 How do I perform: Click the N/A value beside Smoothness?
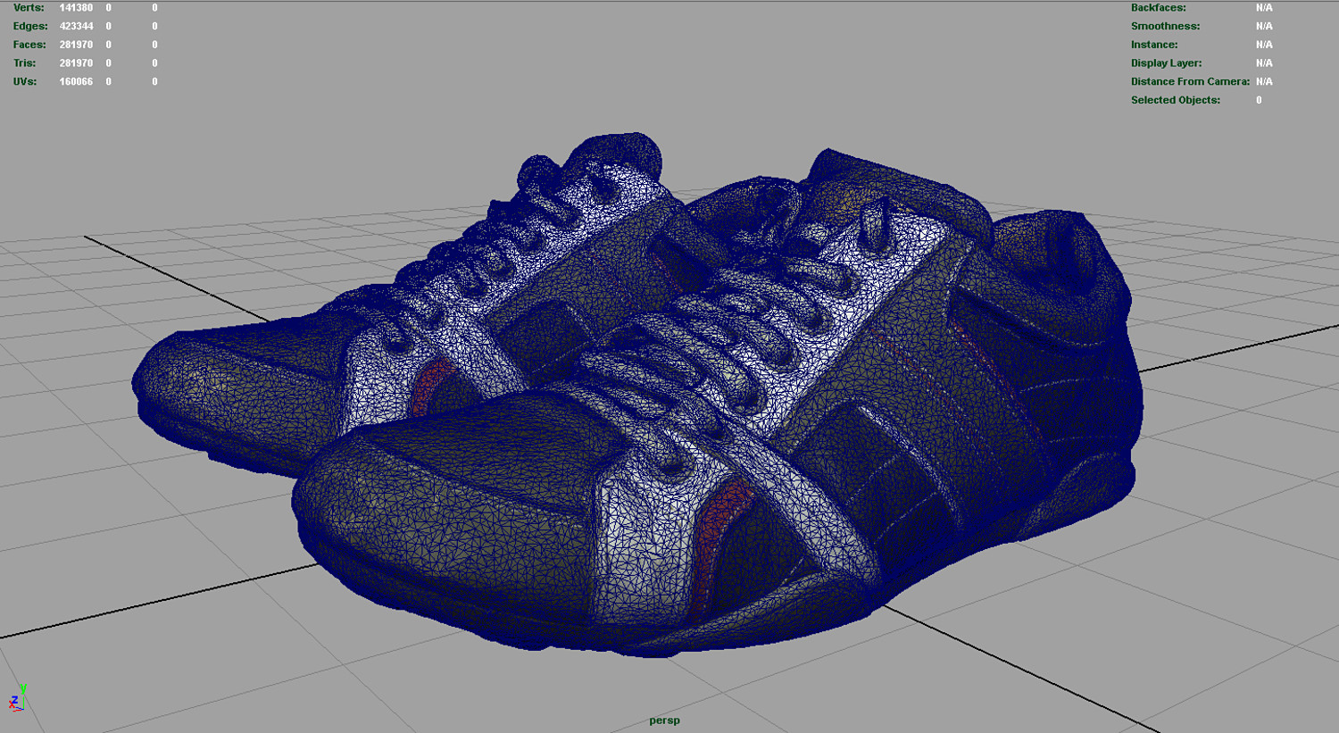point(1264,26)
